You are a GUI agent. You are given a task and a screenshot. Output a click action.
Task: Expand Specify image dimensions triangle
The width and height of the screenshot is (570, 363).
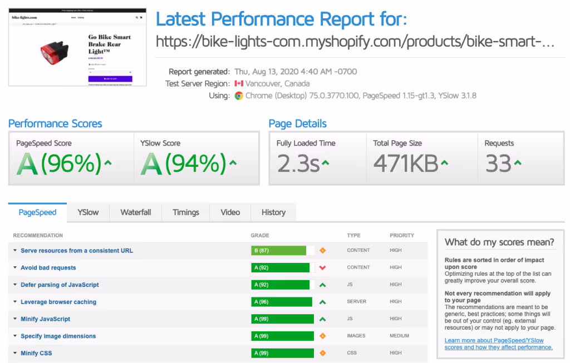coord(15,336)
